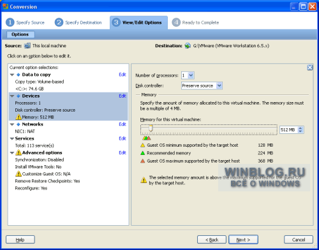The width and height of the screenshot is (319, 250).
Task: Click the Help button
Action: click(20, 240)
